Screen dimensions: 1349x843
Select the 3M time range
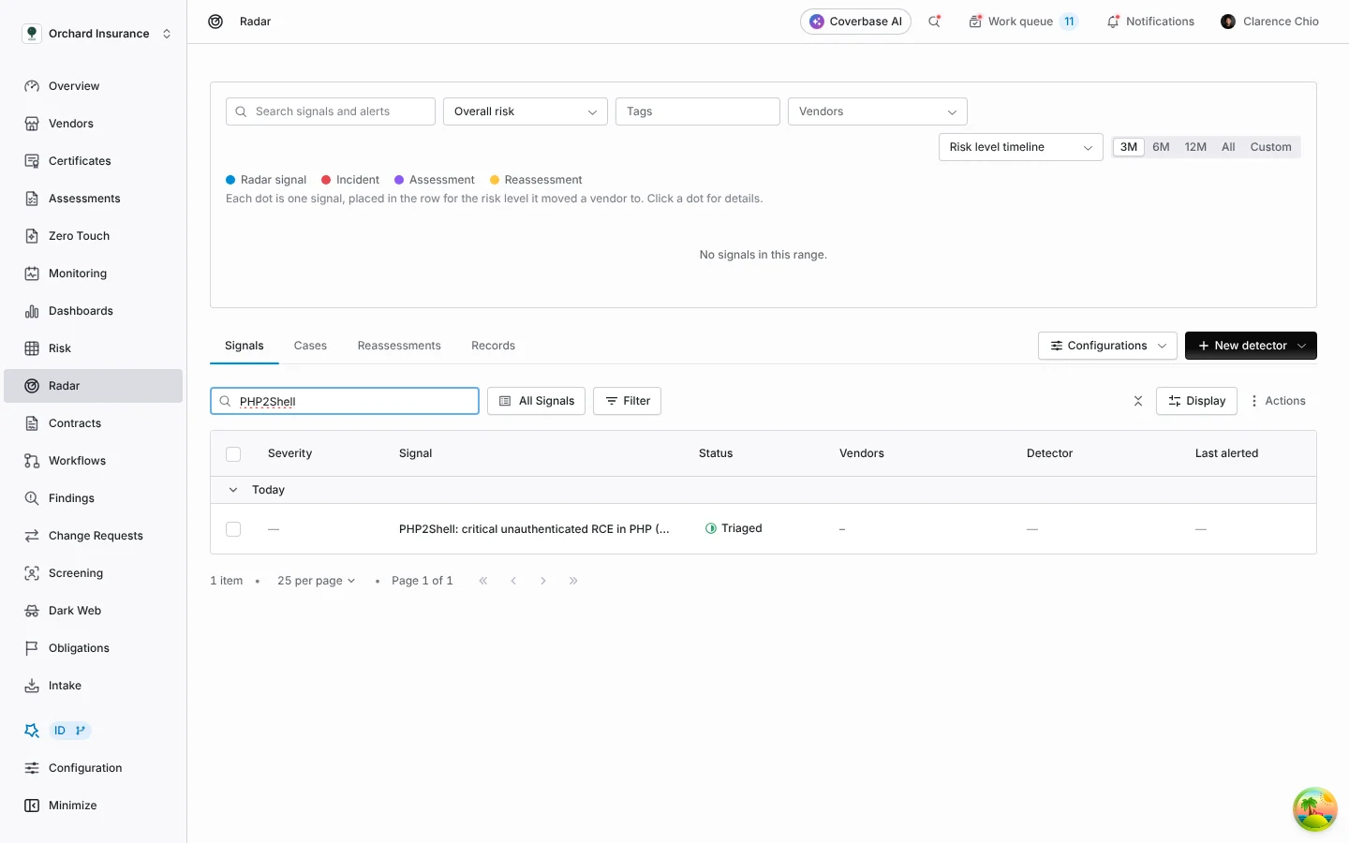tap(1129, 147)
